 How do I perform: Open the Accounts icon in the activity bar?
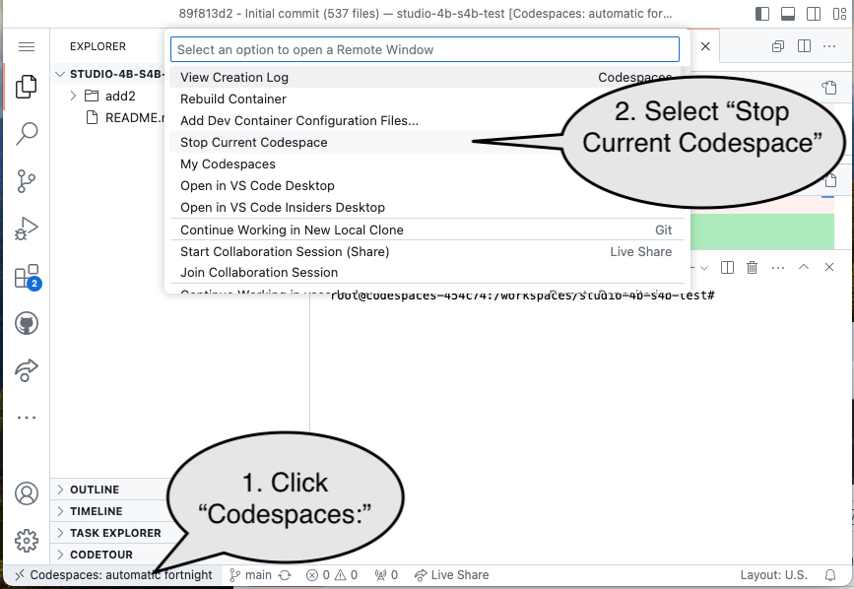27,493
